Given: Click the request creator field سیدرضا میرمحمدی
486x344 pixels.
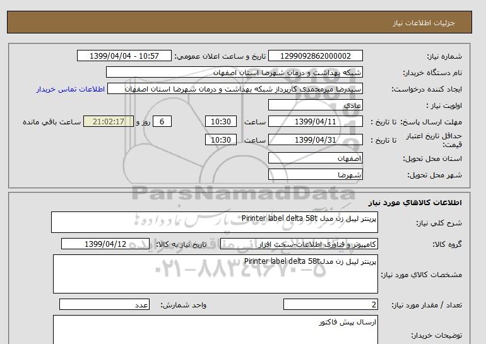Looking at the screenshot, I should click(x=235, y=89).
